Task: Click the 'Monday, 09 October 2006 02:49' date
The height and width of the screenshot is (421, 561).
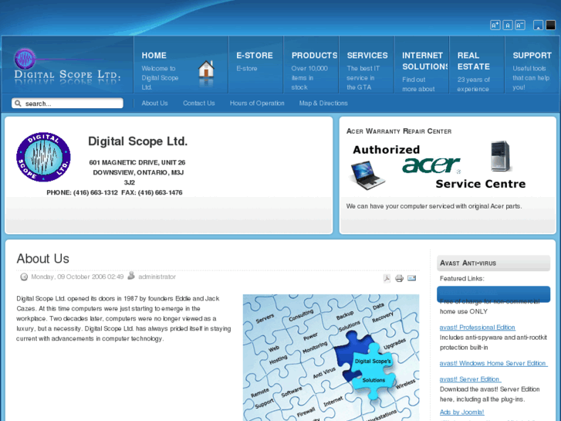Action: point(77,277)
